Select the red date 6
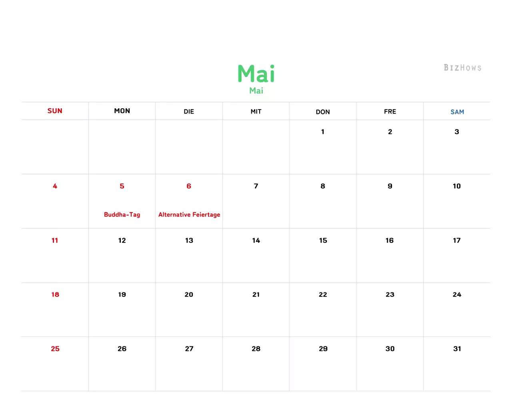This screenshot has height=412, width=512. (189, 186)
